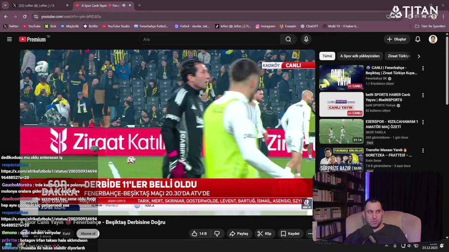Click the taskbar microphone tray icon
449x252 pixels.
click(x=395, y=246)
